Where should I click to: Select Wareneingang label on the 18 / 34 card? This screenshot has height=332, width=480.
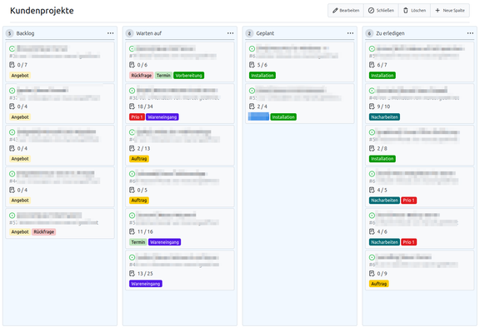point(162,117)
